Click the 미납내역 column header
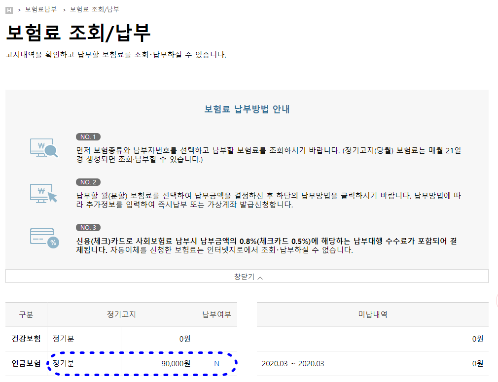The height and width of the screenshot is (382, 498). [373, 314]
